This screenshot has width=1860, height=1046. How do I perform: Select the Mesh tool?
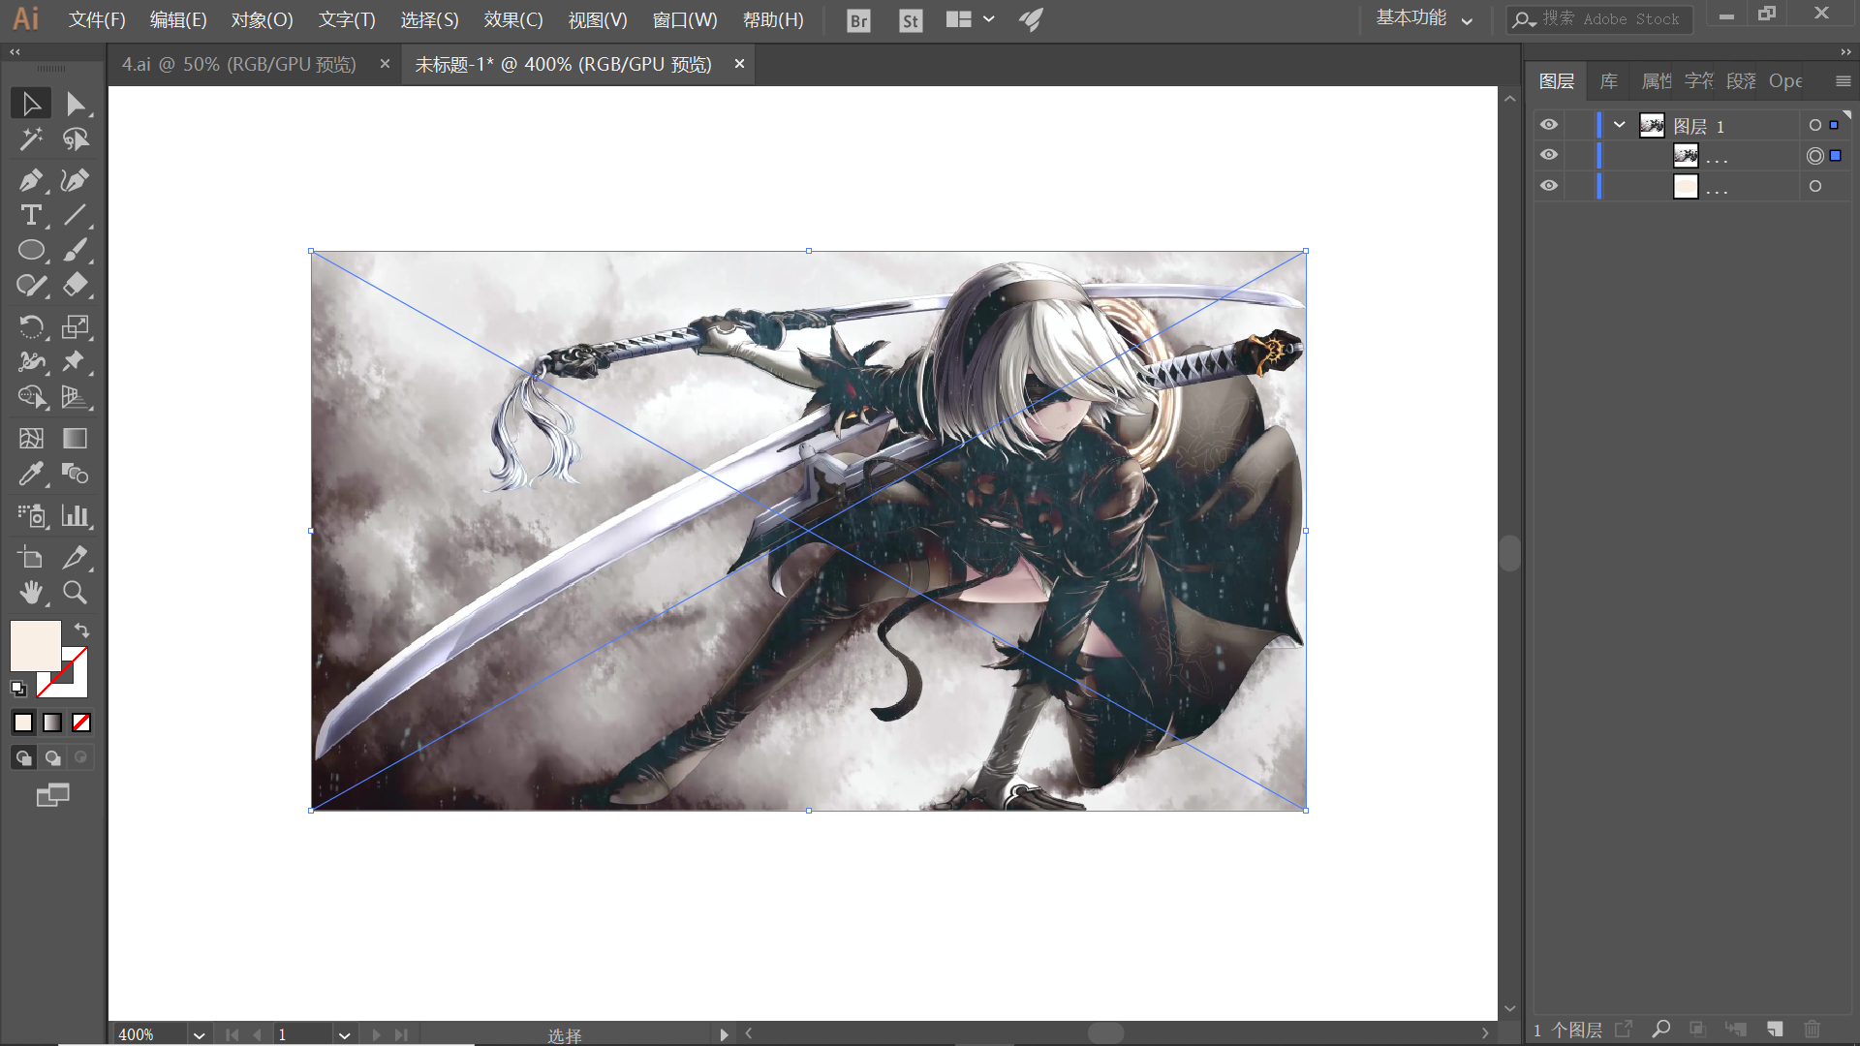click(31, 439)
